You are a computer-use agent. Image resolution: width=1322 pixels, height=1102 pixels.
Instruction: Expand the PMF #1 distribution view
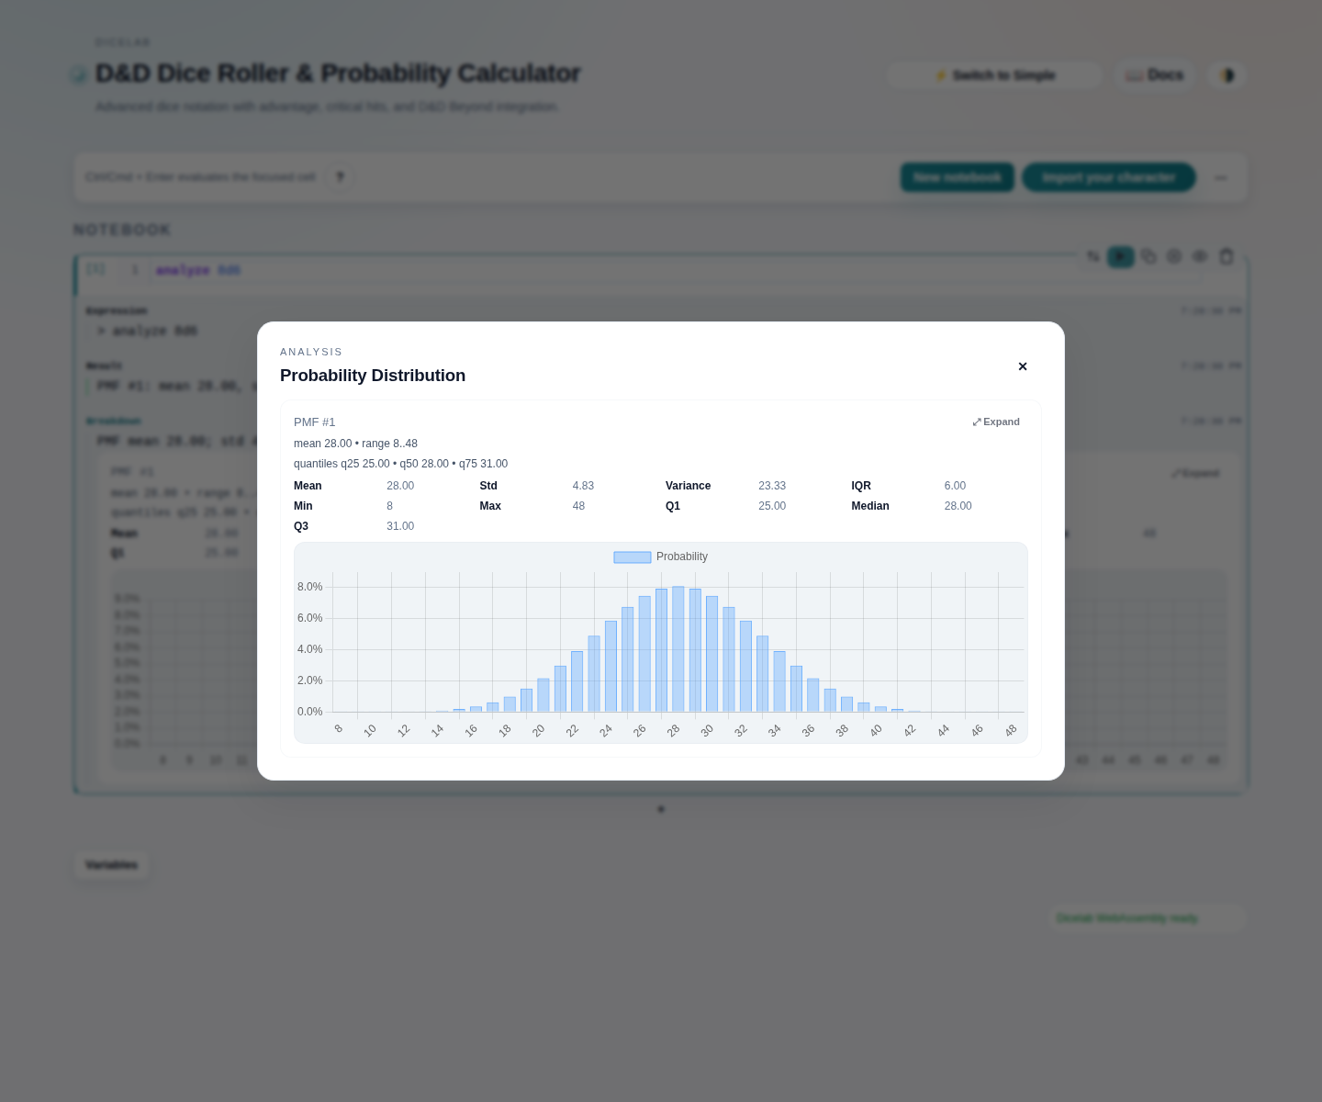click(x=995, y=422)
